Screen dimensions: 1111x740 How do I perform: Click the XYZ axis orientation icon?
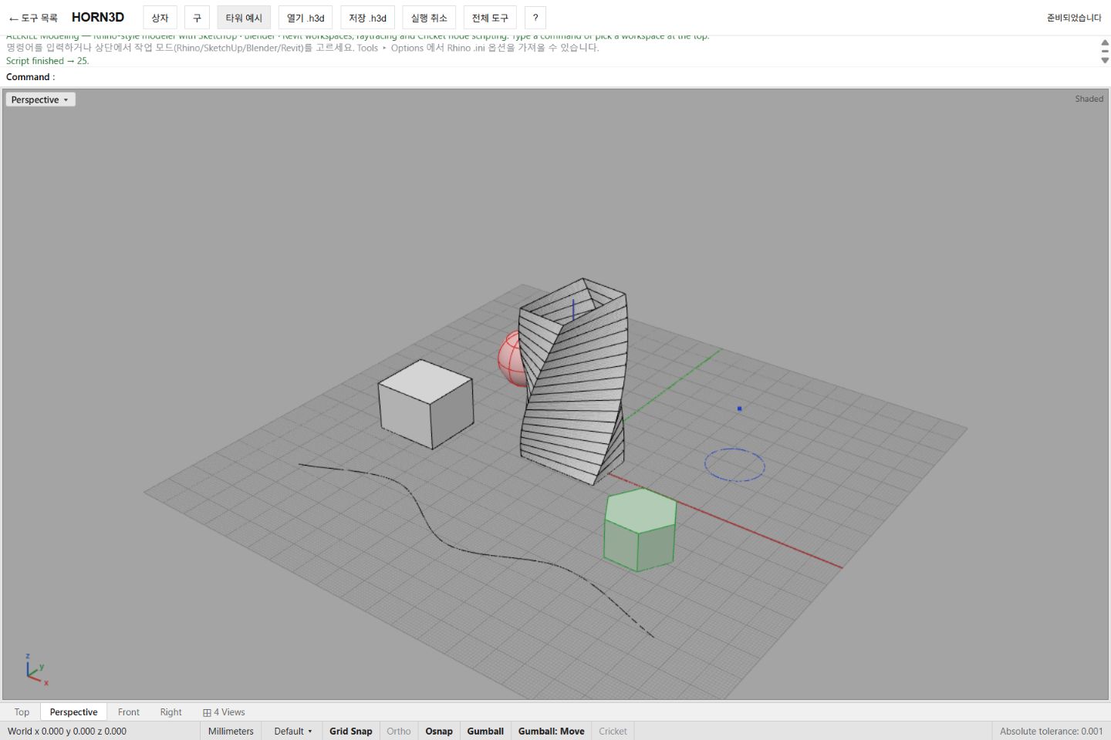pyautogui.click(x=35, y=669)
